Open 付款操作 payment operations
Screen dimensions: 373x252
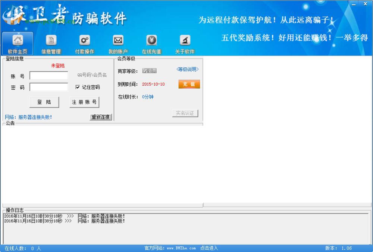click(x=84, y=43)
